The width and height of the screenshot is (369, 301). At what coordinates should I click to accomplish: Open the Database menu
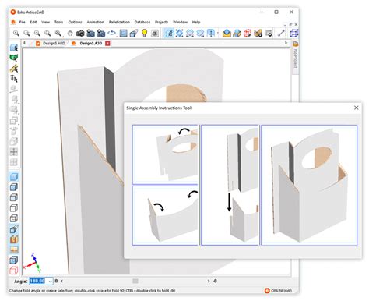(142, 22)
